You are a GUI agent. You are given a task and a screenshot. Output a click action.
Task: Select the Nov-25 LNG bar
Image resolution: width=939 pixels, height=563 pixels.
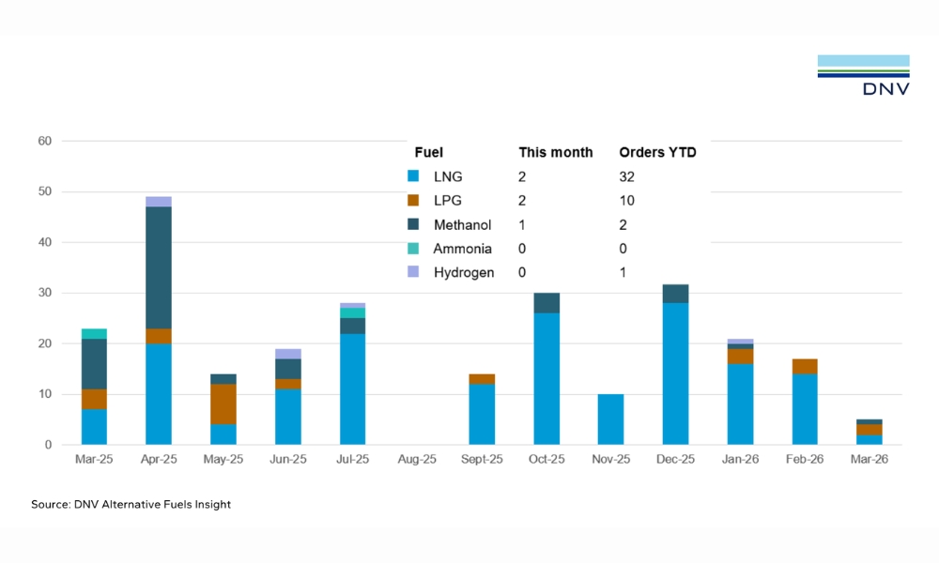point(610,419)
